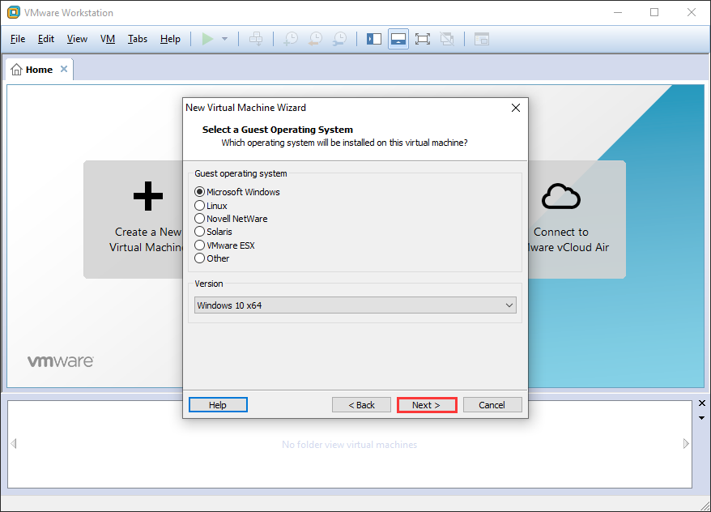Open the File menu
The image size is (711, 512).
(18, 39)
